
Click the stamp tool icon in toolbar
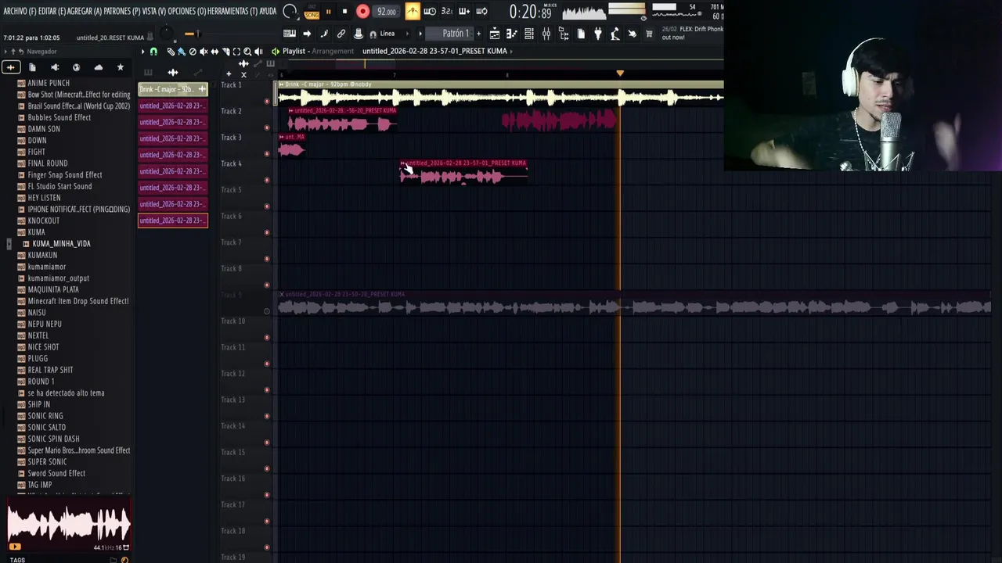coord(358,34)
